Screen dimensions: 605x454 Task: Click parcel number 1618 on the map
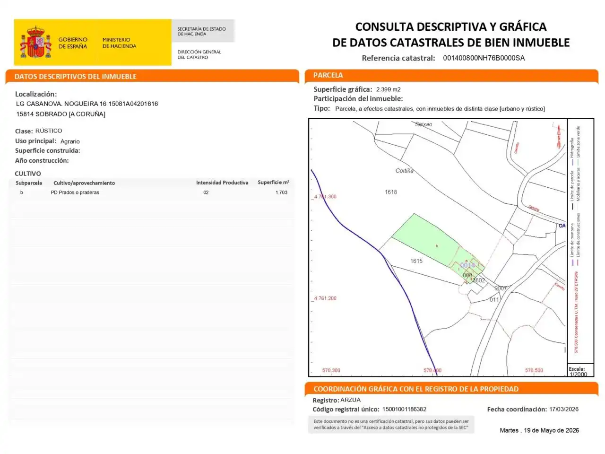pos(391,192)
